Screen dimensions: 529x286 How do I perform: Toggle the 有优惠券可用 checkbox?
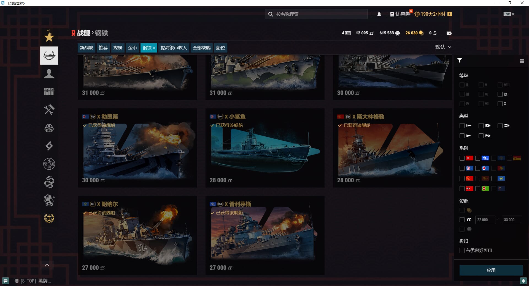pos(462,251)
